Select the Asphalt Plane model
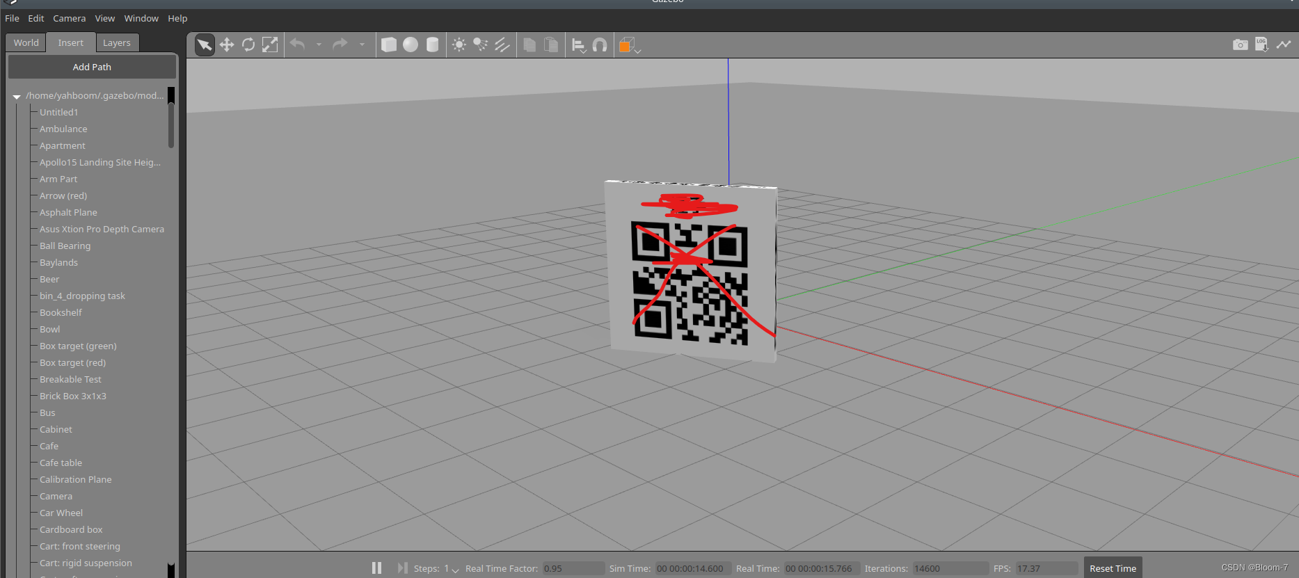The image size is (1299, 578). click(x=68, y=212)
